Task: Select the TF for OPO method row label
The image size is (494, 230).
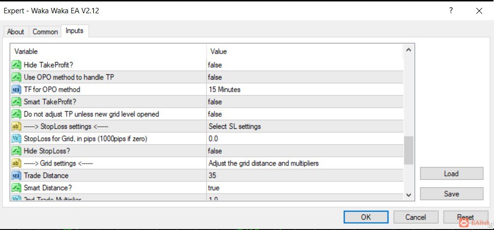Action: (52, 89)
